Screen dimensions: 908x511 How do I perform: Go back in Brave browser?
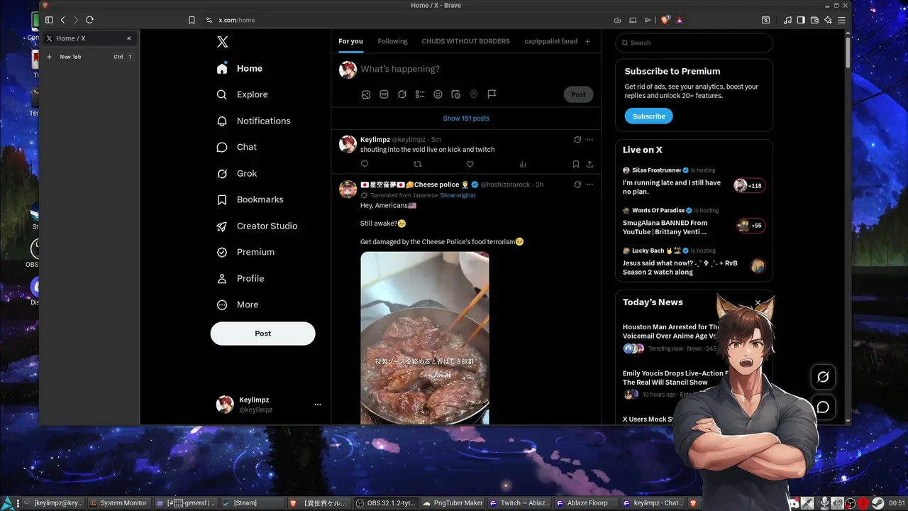click(x=62, y=20)
